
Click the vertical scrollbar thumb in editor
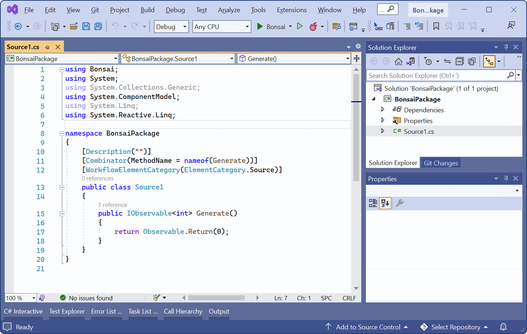356,127
